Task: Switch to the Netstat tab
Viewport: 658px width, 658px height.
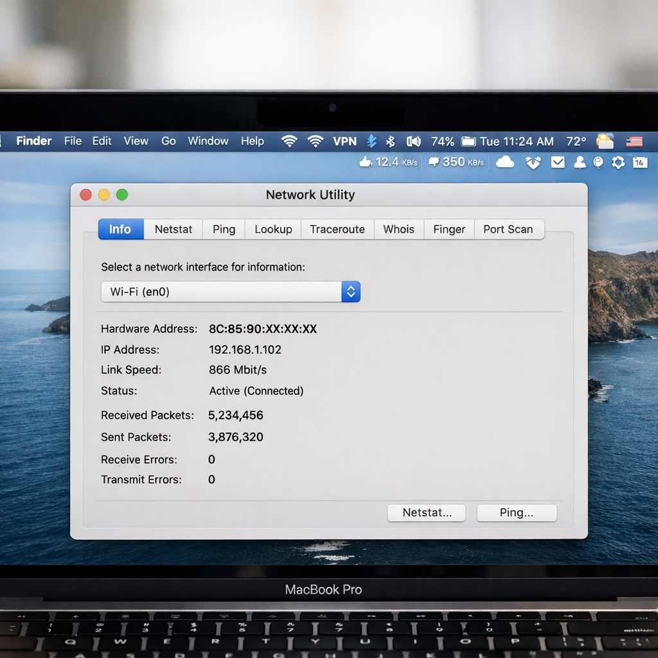Action: click(x=172, y=229)
